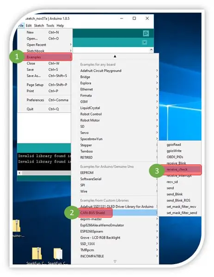The image size is (214, 277).
Task: Open the SparkFun folder icon on desktop
Action: coord(58,254)
